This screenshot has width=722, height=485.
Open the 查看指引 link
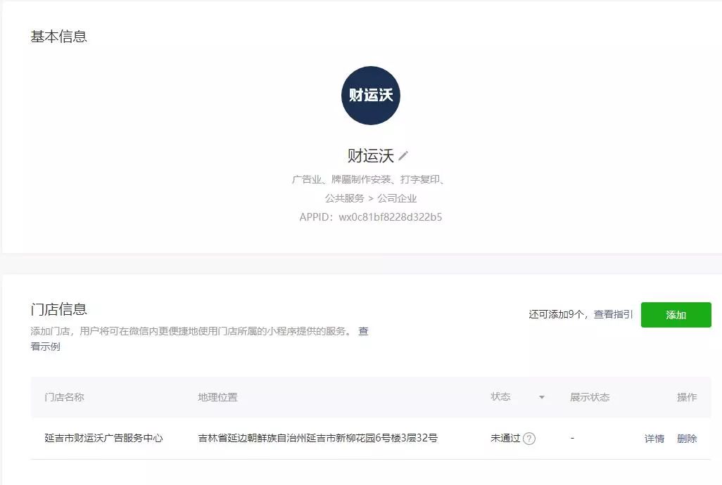click(613, 314)
